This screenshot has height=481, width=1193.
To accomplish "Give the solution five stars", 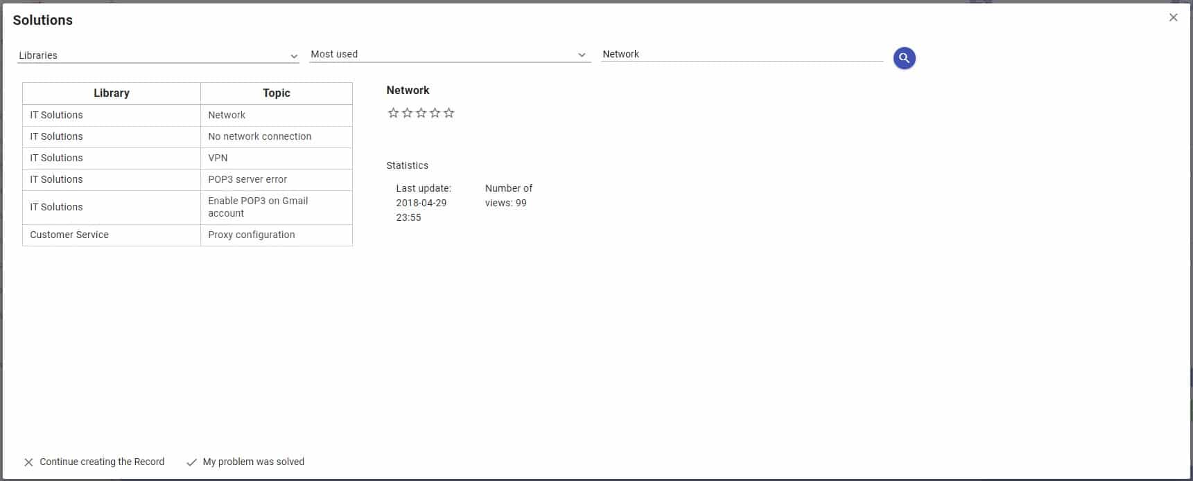I will pyautogui.click(x=449, y=113).
